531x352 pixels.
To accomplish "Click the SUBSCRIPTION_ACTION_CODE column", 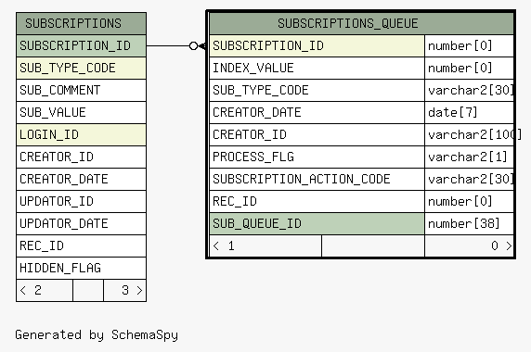I will pyautogui.click(x=317, y=179).
